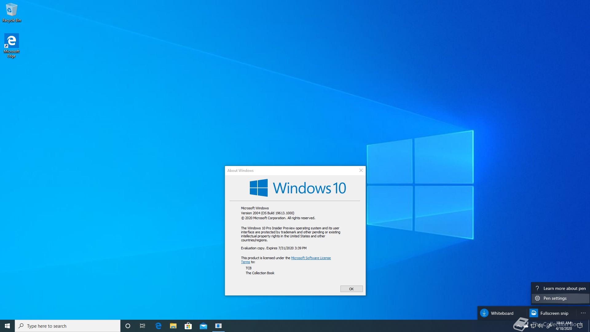The height and width of the screenshot is (332, 590).
Task: Click the Type here to search box
Action: [x=68, y=326]
